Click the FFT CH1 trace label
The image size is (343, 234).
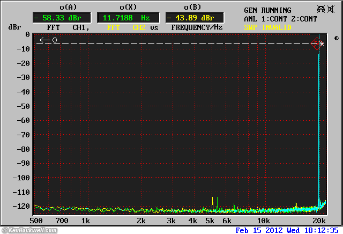coord(68,27)
